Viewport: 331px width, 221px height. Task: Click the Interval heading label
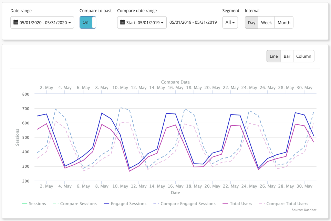point(252,11)
